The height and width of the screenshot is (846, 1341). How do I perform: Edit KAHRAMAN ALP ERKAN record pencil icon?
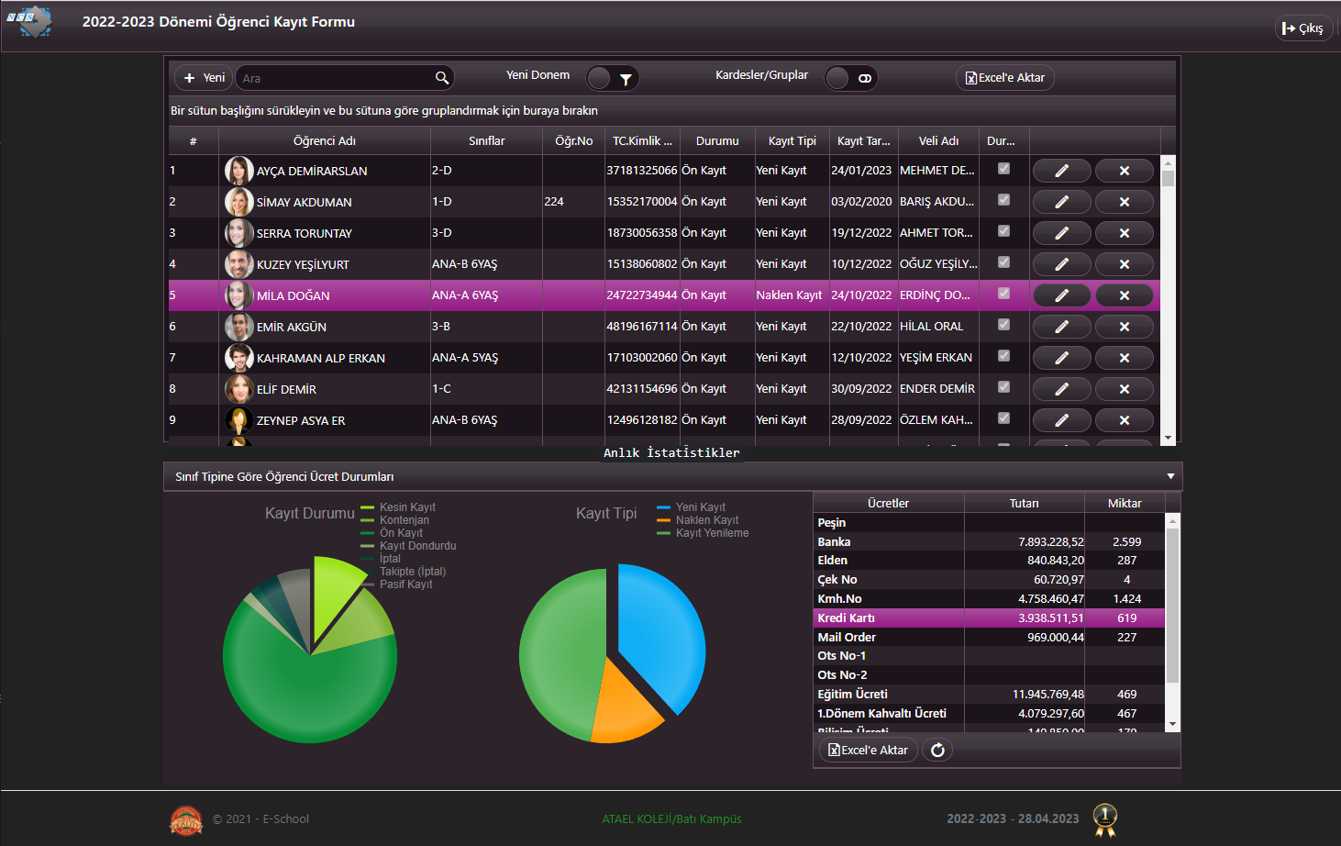pos(1061,358)
